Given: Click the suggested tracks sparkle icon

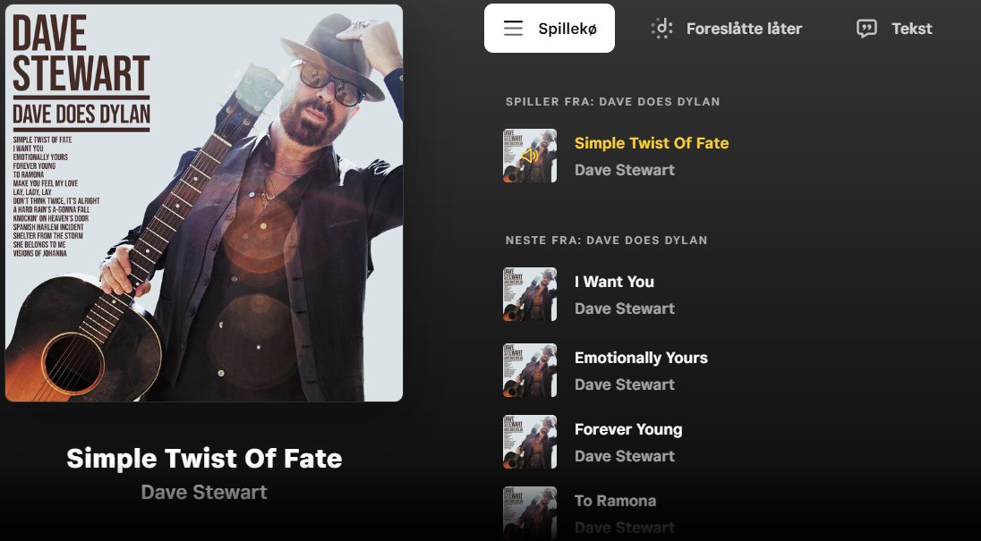Looking at the screenshot, I should pyautogui.click(x=661, y=29).
